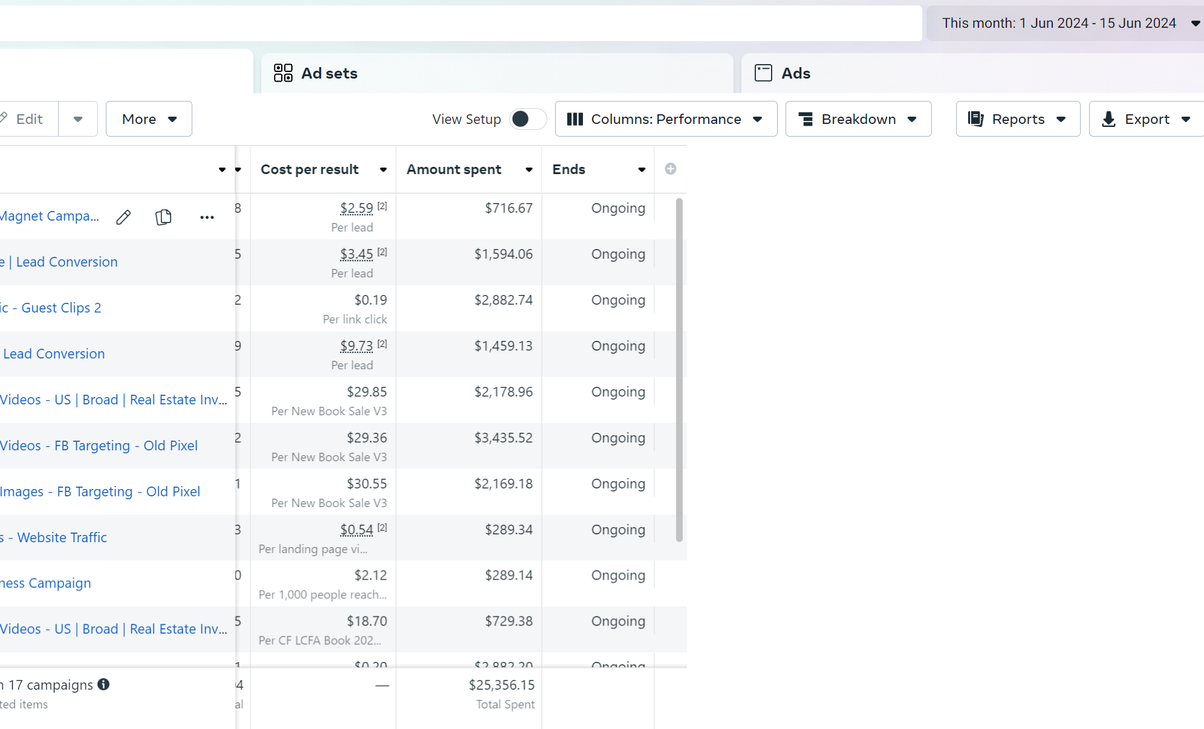Open Videos - FB Targeting - Old Pixel link
Viewport: 1204px width, 729px height.
pyautogui.click(x=99, y=446)
